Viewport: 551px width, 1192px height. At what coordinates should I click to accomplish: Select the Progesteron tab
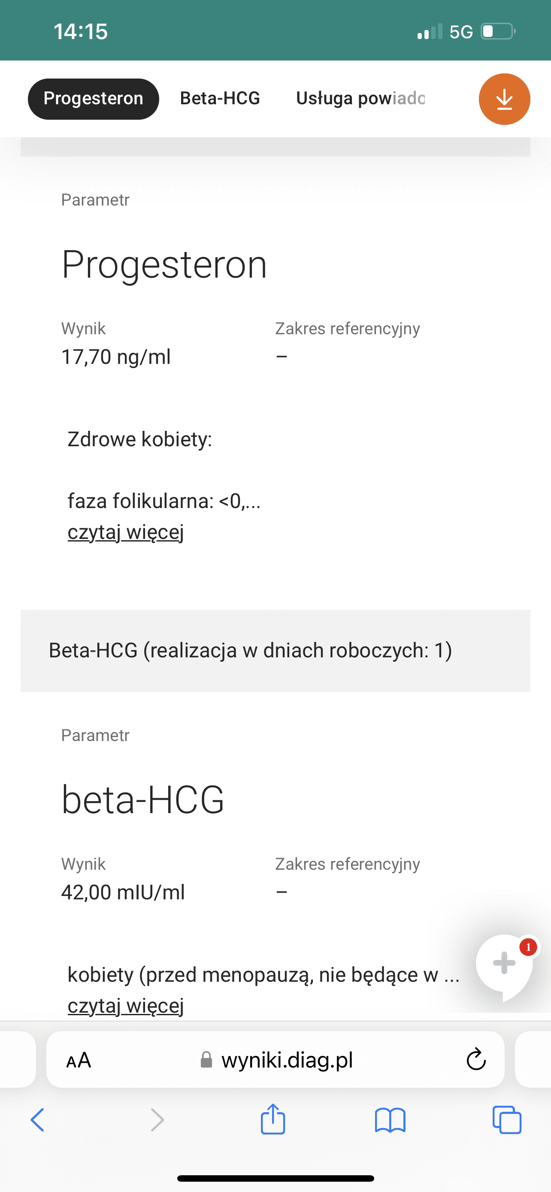click(94, 99)
